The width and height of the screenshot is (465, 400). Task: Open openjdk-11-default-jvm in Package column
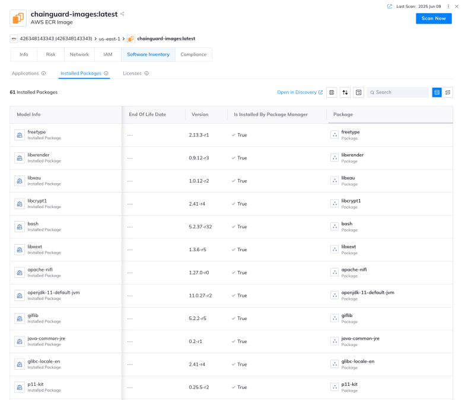click(368, 293)
